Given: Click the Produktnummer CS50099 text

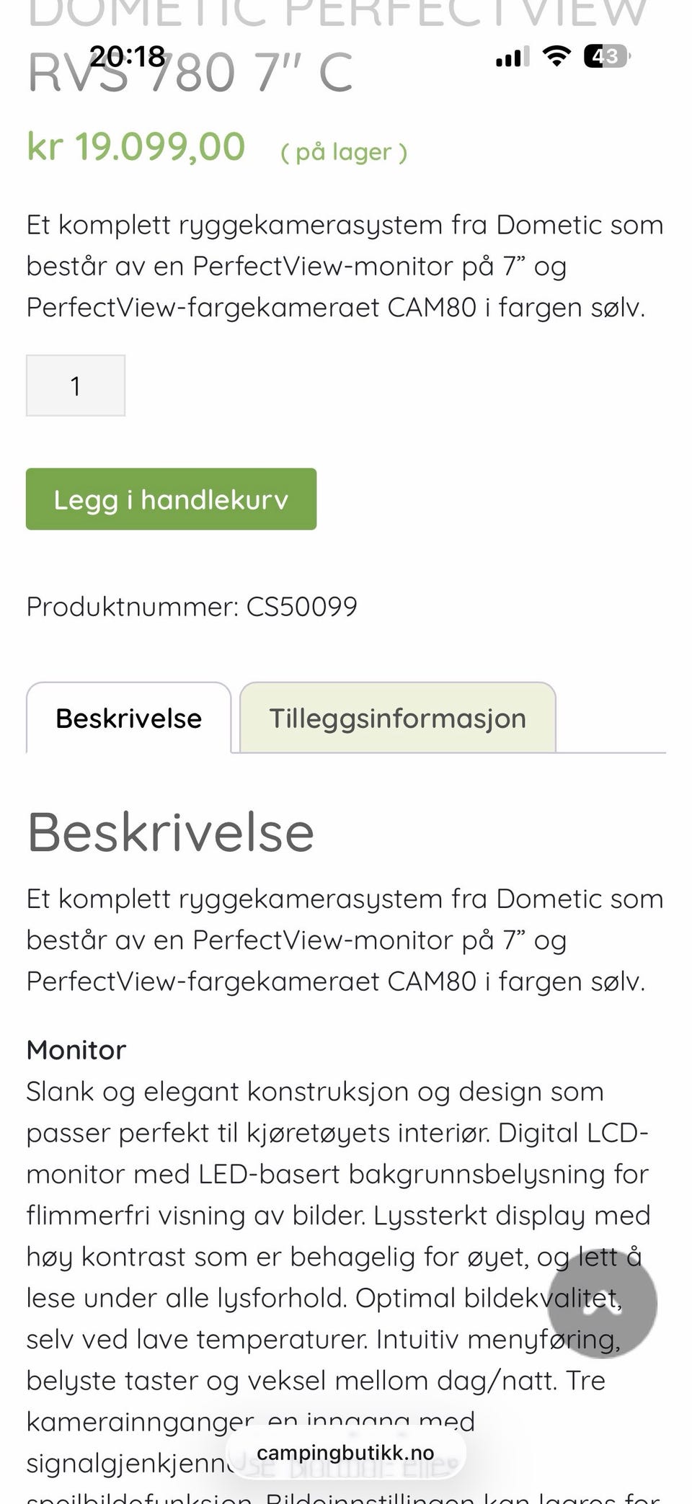Looking at the screenshot, I should (x=192, y=607).
